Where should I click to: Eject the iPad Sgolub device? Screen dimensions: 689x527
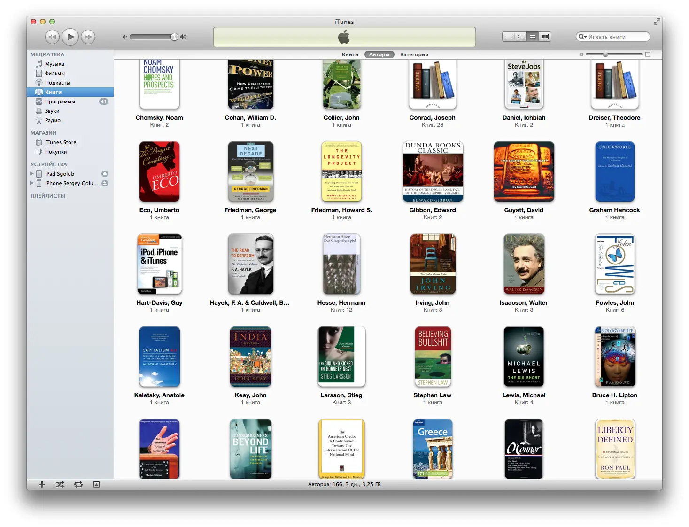click(x=105, y=174)
